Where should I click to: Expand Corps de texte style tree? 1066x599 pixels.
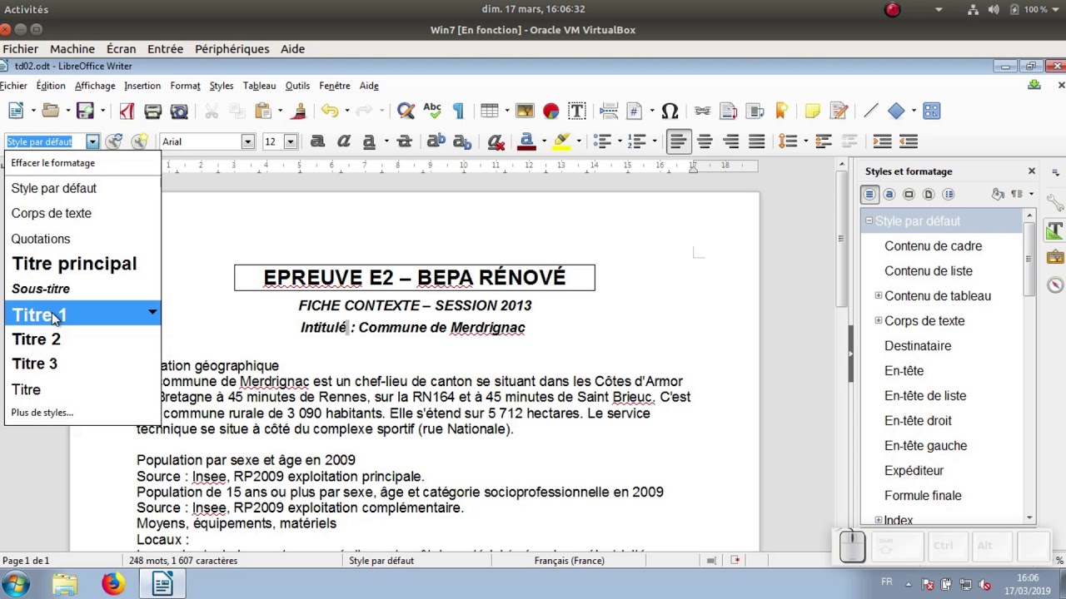[x=878, y=320]
